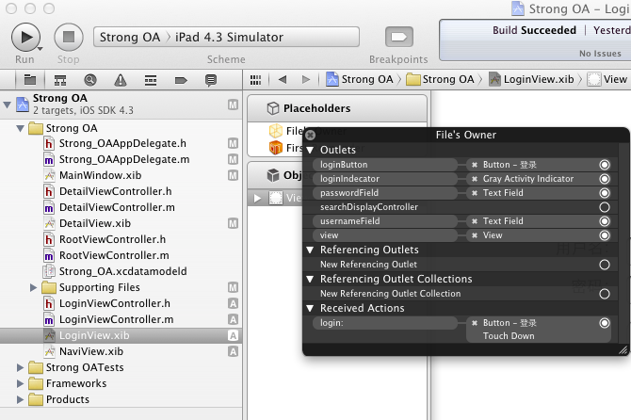Stop the running build
This screenshot has height=420, width=631.
click(x=69, y=38)
